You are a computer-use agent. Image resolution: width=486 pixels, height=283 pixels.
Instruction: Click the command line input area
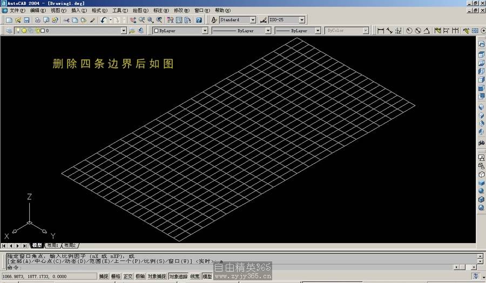pyautogui.click(x=108, y=267)
